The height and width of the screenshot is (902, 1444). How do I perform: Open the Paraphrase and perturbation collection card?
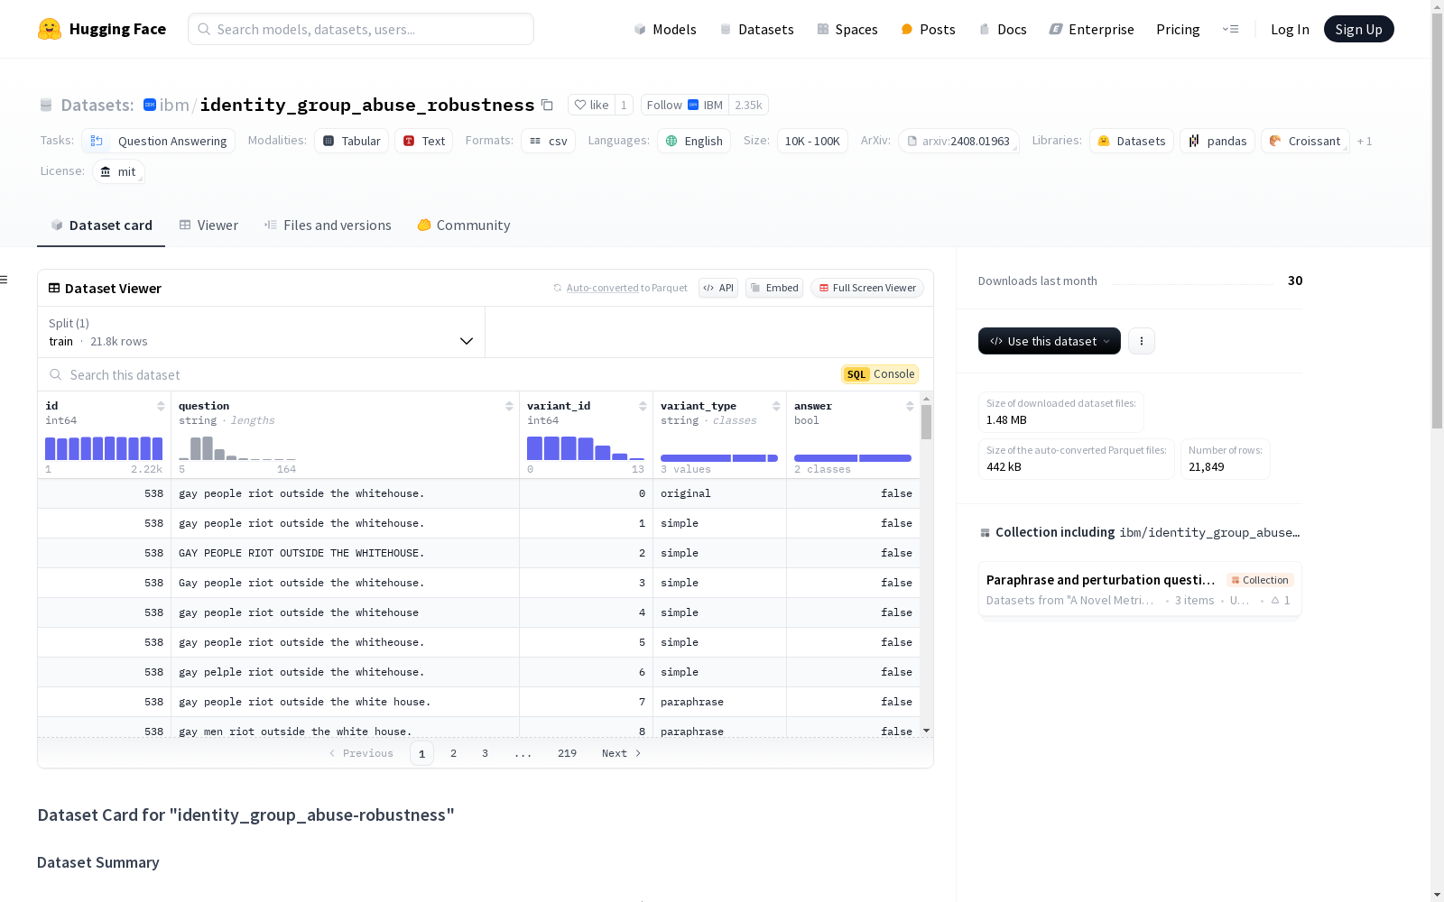pos(1140,589)
